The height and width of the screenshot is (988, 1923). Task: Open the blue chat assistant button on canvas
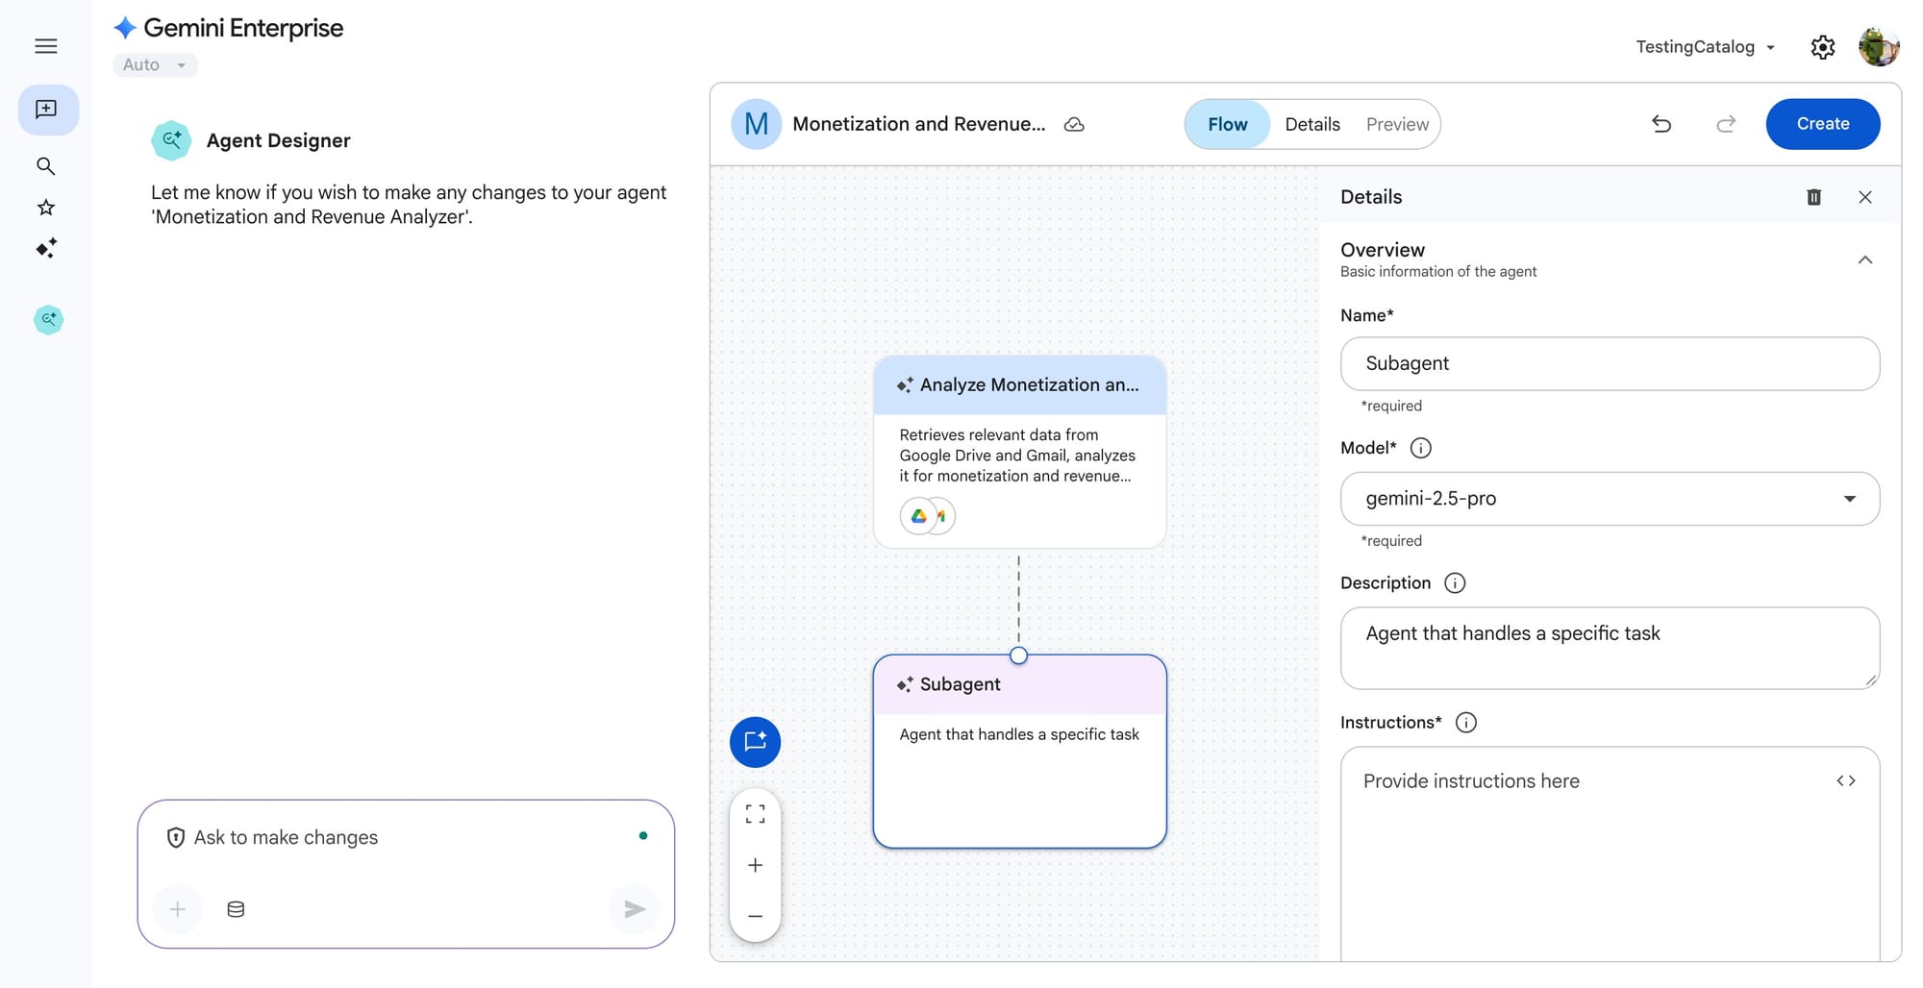point(755,742)
